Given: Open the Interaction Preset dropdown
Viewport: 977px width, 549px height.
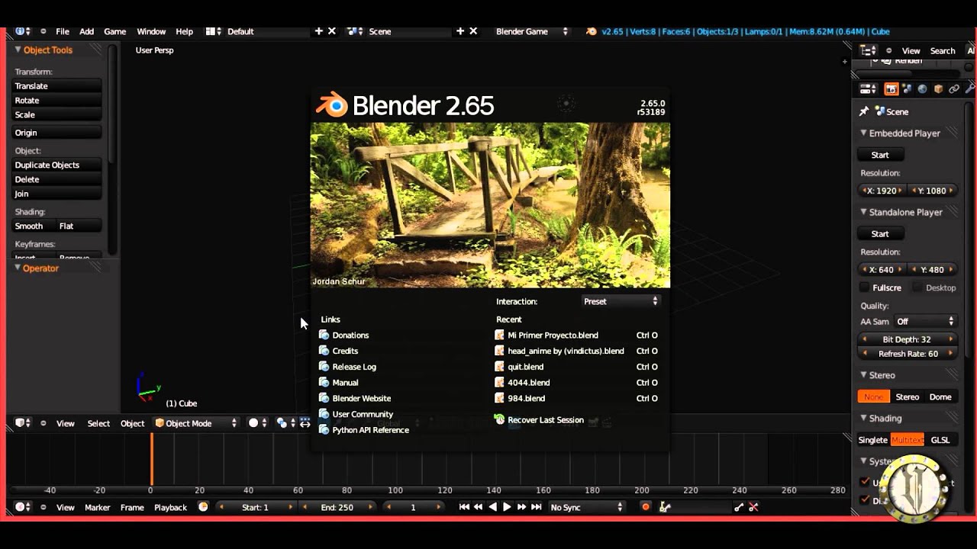Looking at the screenshot, I should click(621, 301).
